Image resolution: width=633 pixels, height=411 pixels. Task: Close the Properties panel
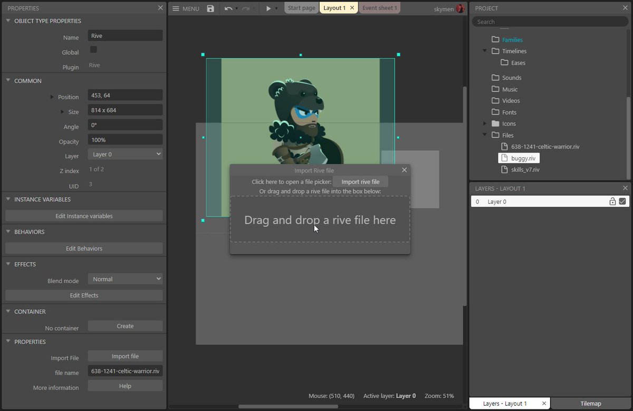pyautogui.click(x=160, y=8)
